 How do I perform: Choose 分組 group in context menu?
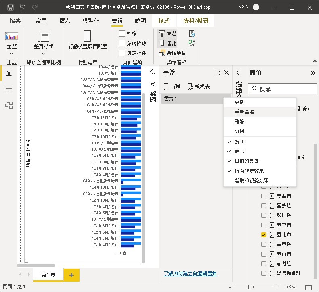[x=260, y=131]
